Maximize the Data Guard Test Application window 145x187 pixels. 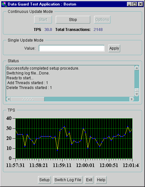pos(135,4)
